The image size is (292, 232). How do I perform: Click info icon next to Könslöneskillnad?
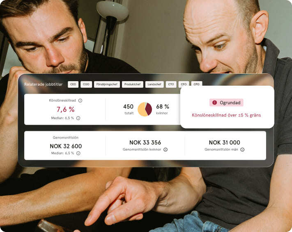80,100
